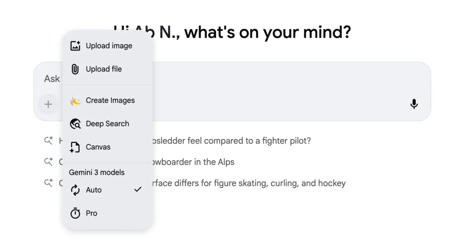Click the paperclip Upload file icon
The height and width of the screenshot is (250, 464).
coord(75,69)
